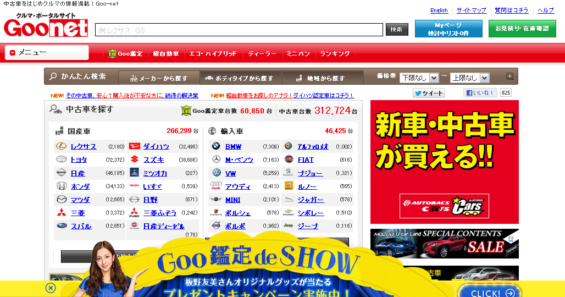Select the ボディタイプから探す tab
This screenshot has width=565, height=297.
(240, 78)
